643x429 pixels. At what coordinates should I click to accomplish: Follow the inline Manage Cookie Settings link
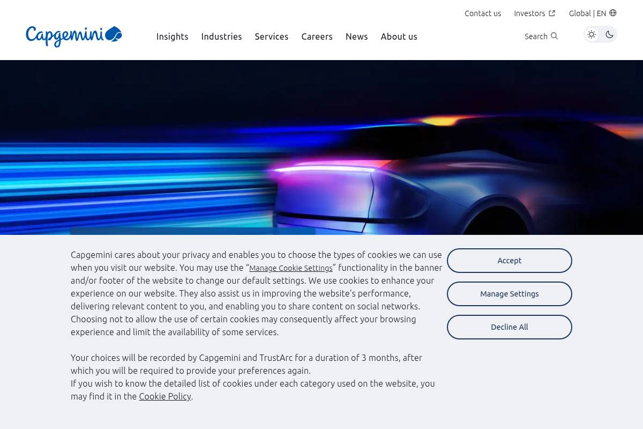[x=291, y=268]
